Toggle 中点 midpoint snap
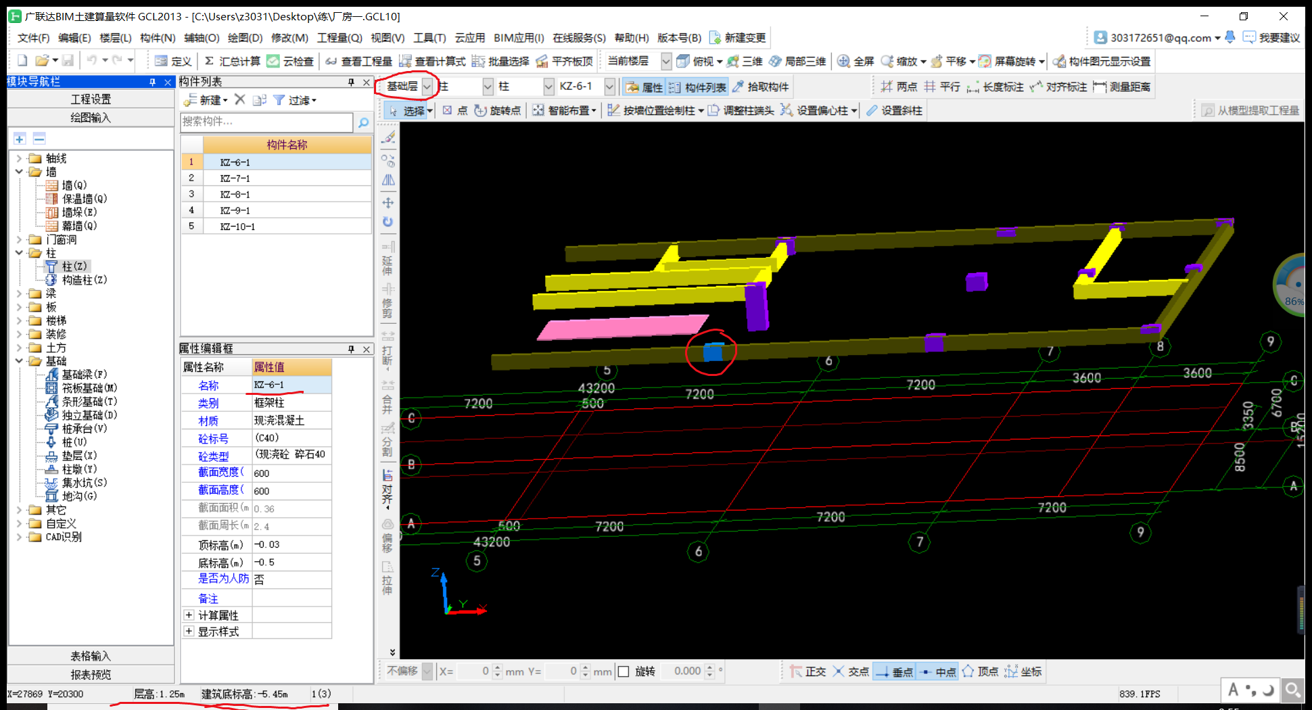 [938, 671]
